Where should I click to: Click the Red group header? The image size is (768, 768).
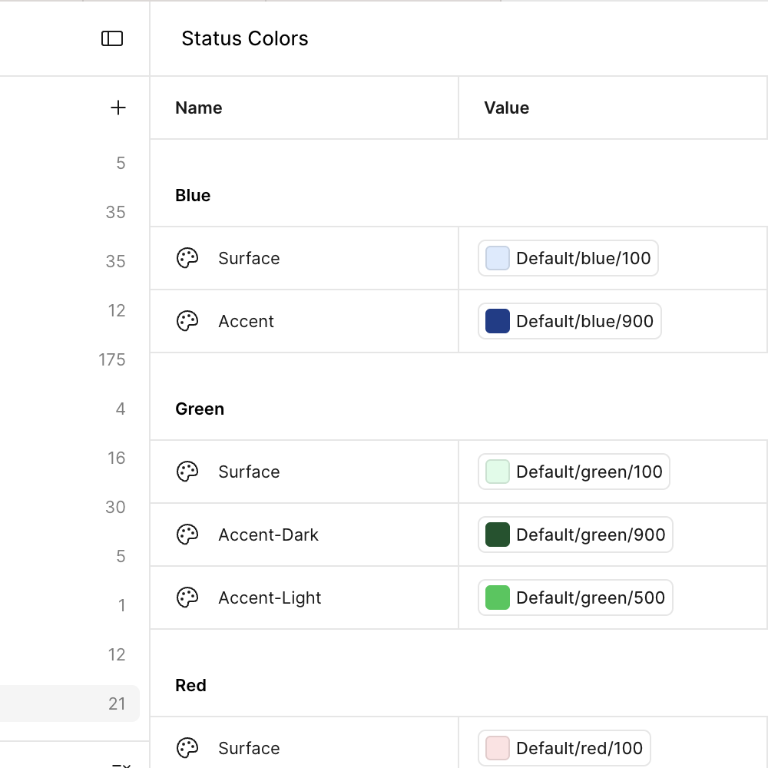point(190,685)
